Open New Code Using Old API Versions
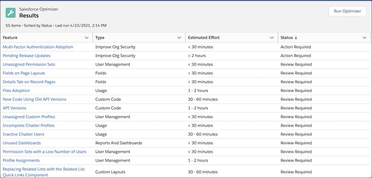Image resolution: width=372 pixels, height=178 pixels. pos(35,99)
